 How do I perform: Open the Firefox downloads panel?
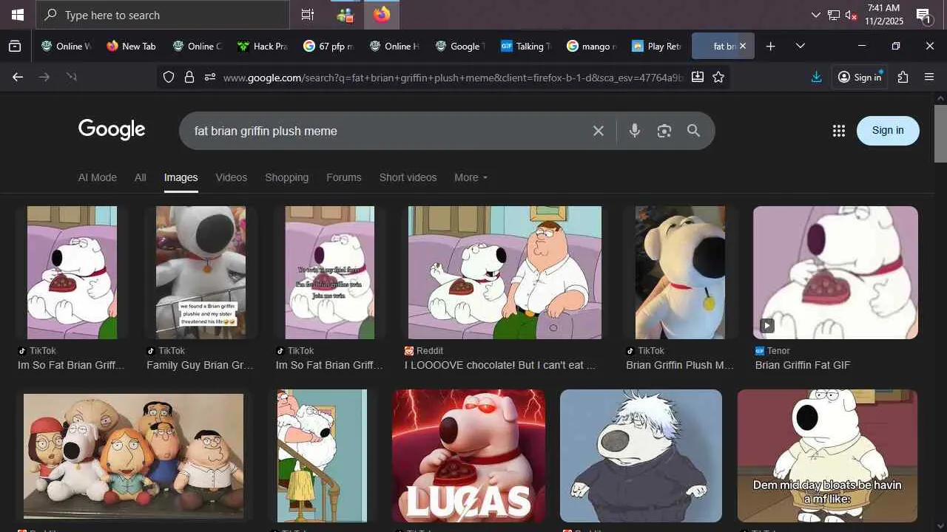[817, 77]
